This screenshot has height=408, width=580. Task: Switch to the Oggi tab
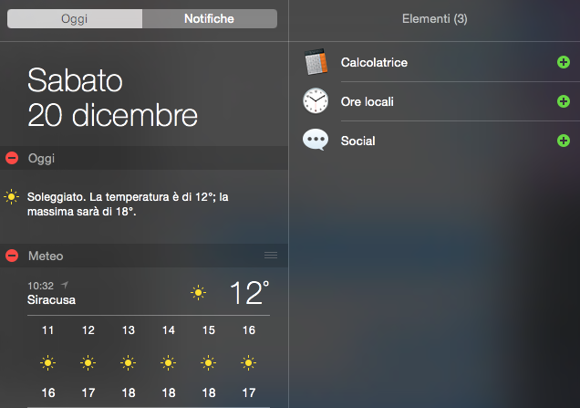tap(75, 19)
